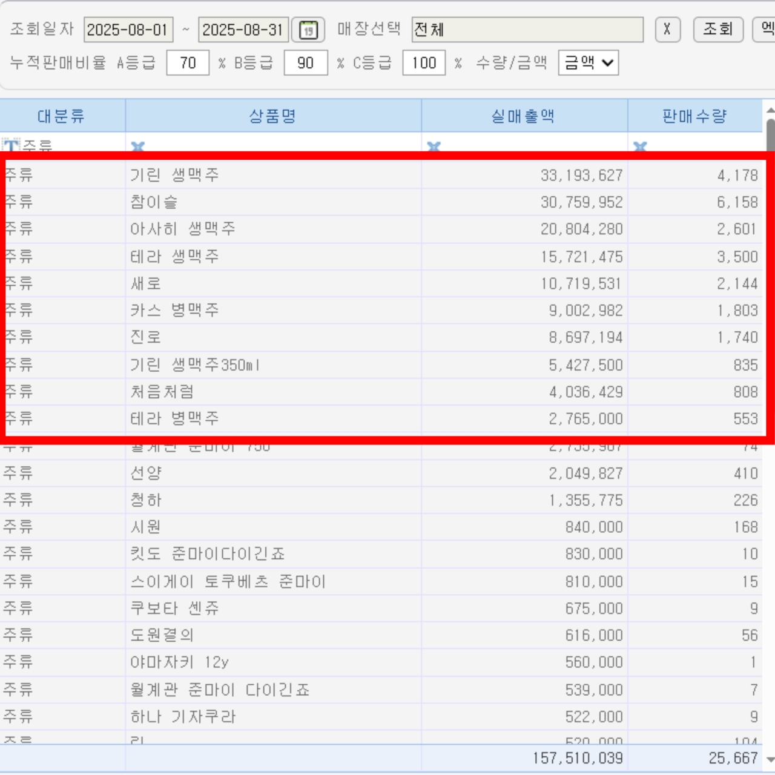This screenshot has height=775, width=775.
Task: Click the filter icon under the 실매출액 header
Action: pos(434,147)
